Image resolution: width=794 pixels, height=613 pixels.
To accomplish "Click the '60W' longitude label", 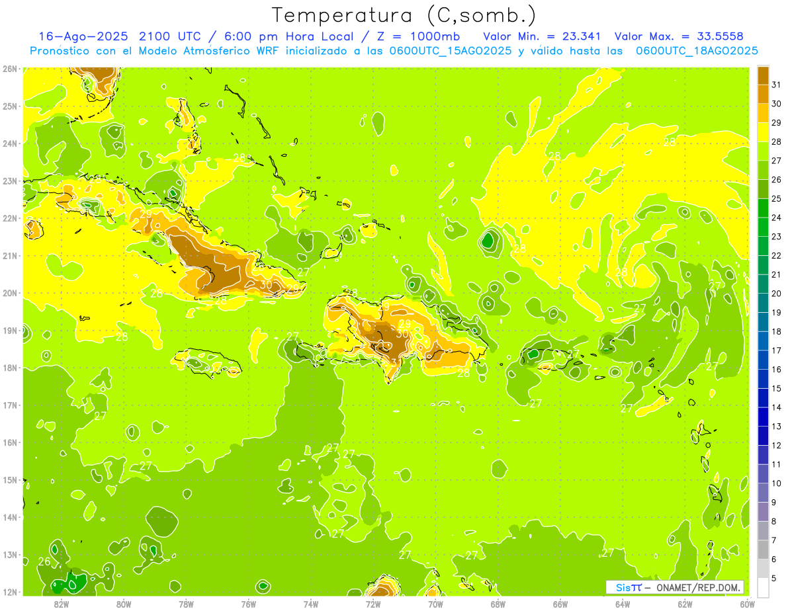I will point(748,604).
